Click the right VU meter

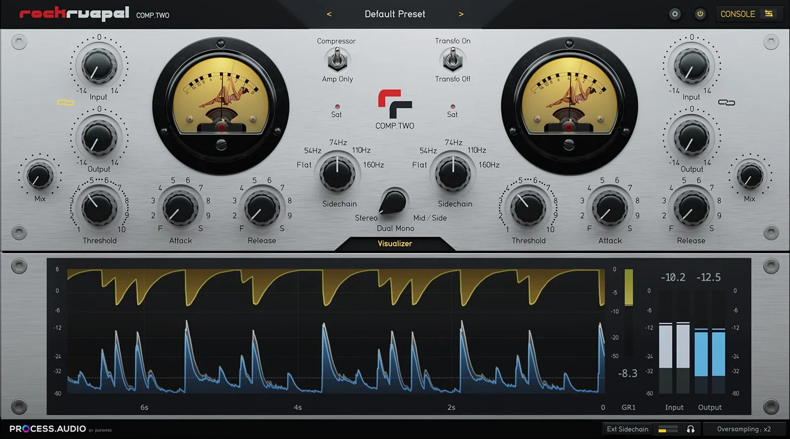coord(569,106)
